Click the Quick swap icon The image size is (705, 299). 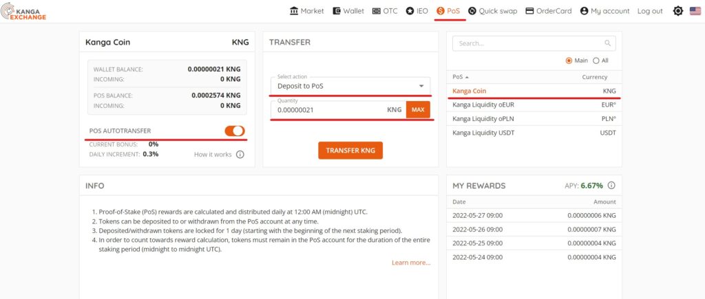[472, 11]
